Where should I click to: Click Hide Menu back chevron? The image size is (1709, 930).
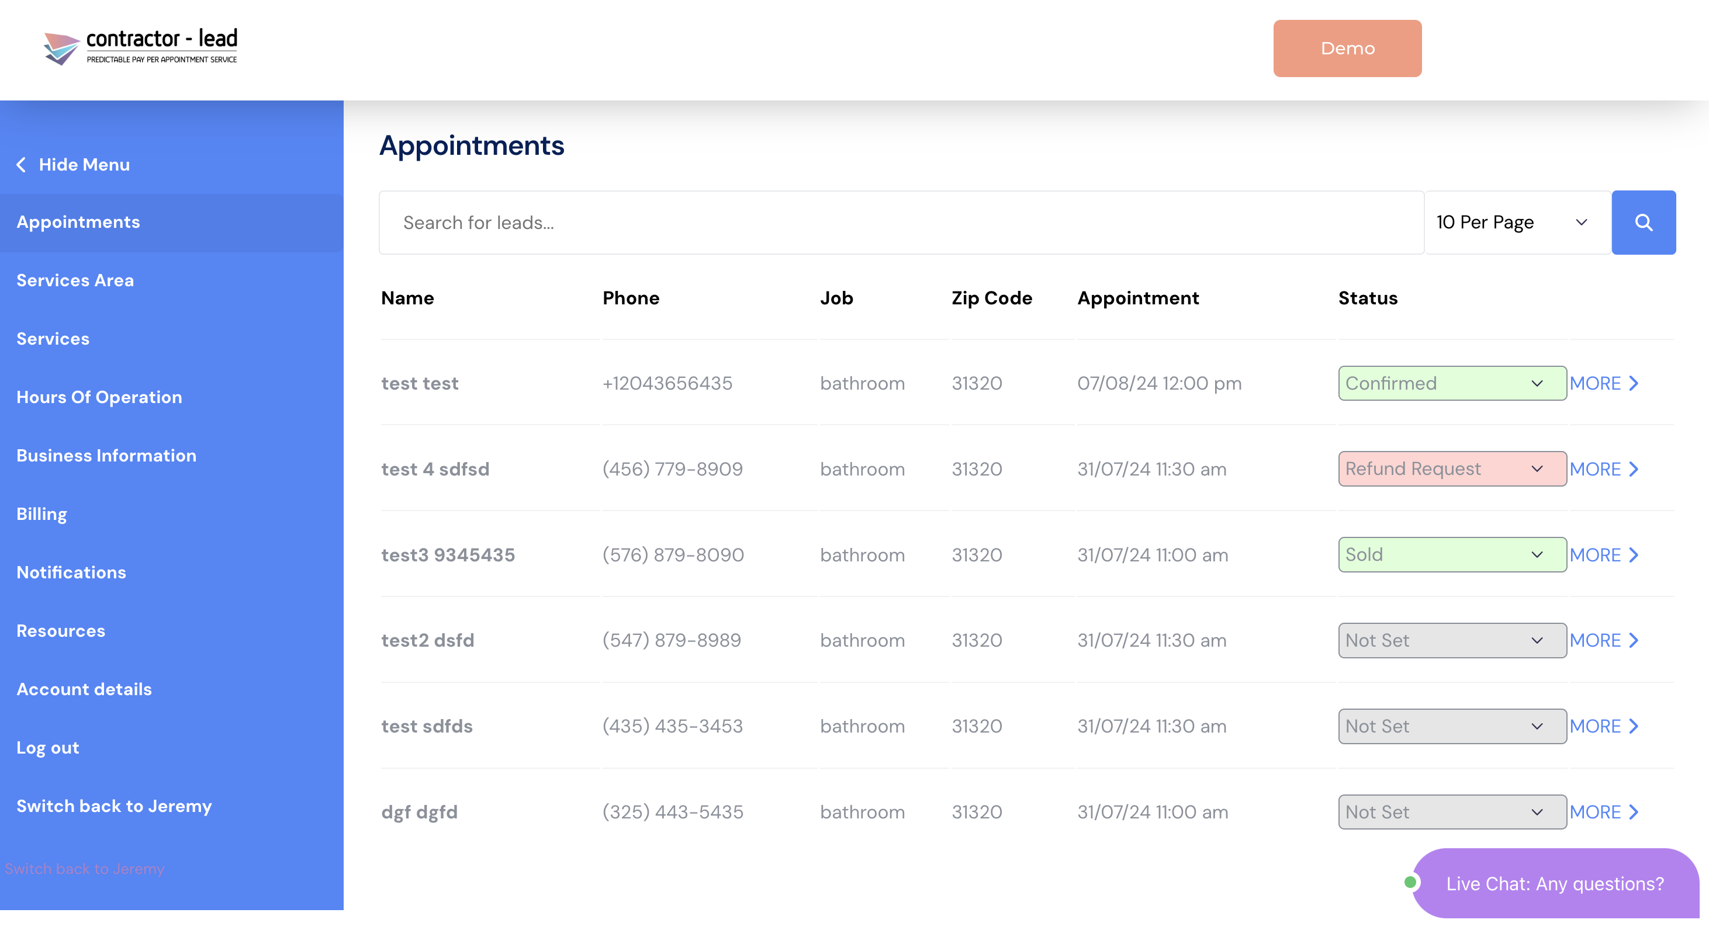[21, 164]
